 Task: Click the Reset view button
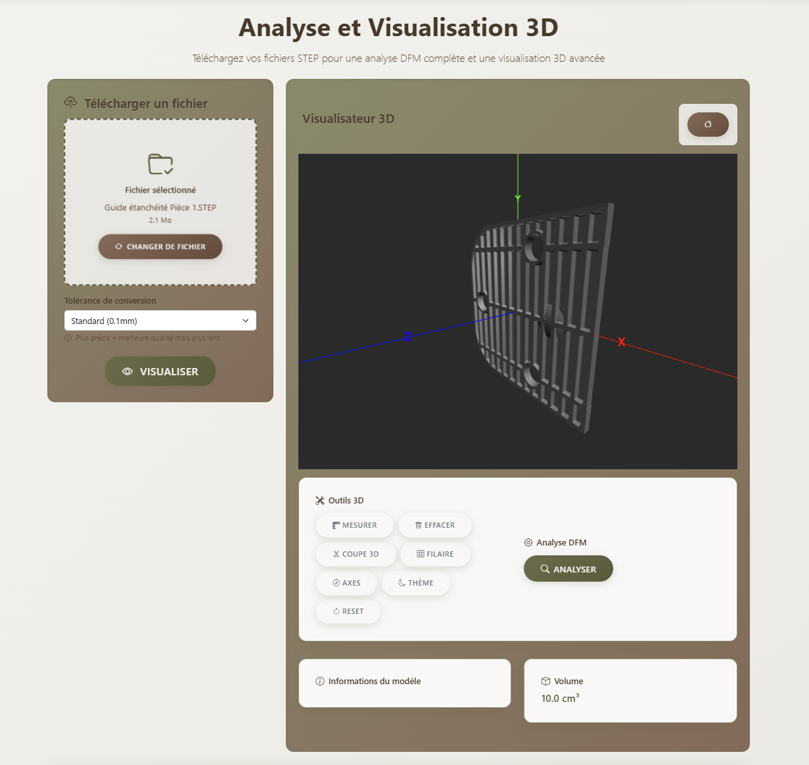pos(348,611)
